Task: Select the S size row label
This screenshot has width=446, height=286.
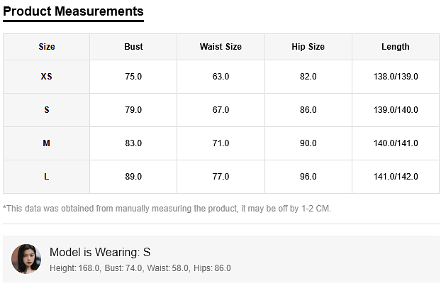Action: [47, 110]
